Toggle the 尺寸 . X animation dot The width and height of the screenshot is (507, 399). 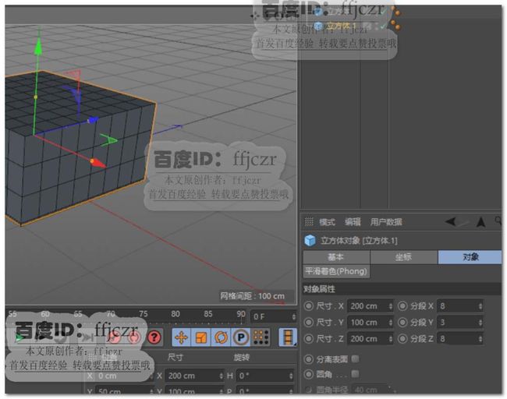click(309, 306)
